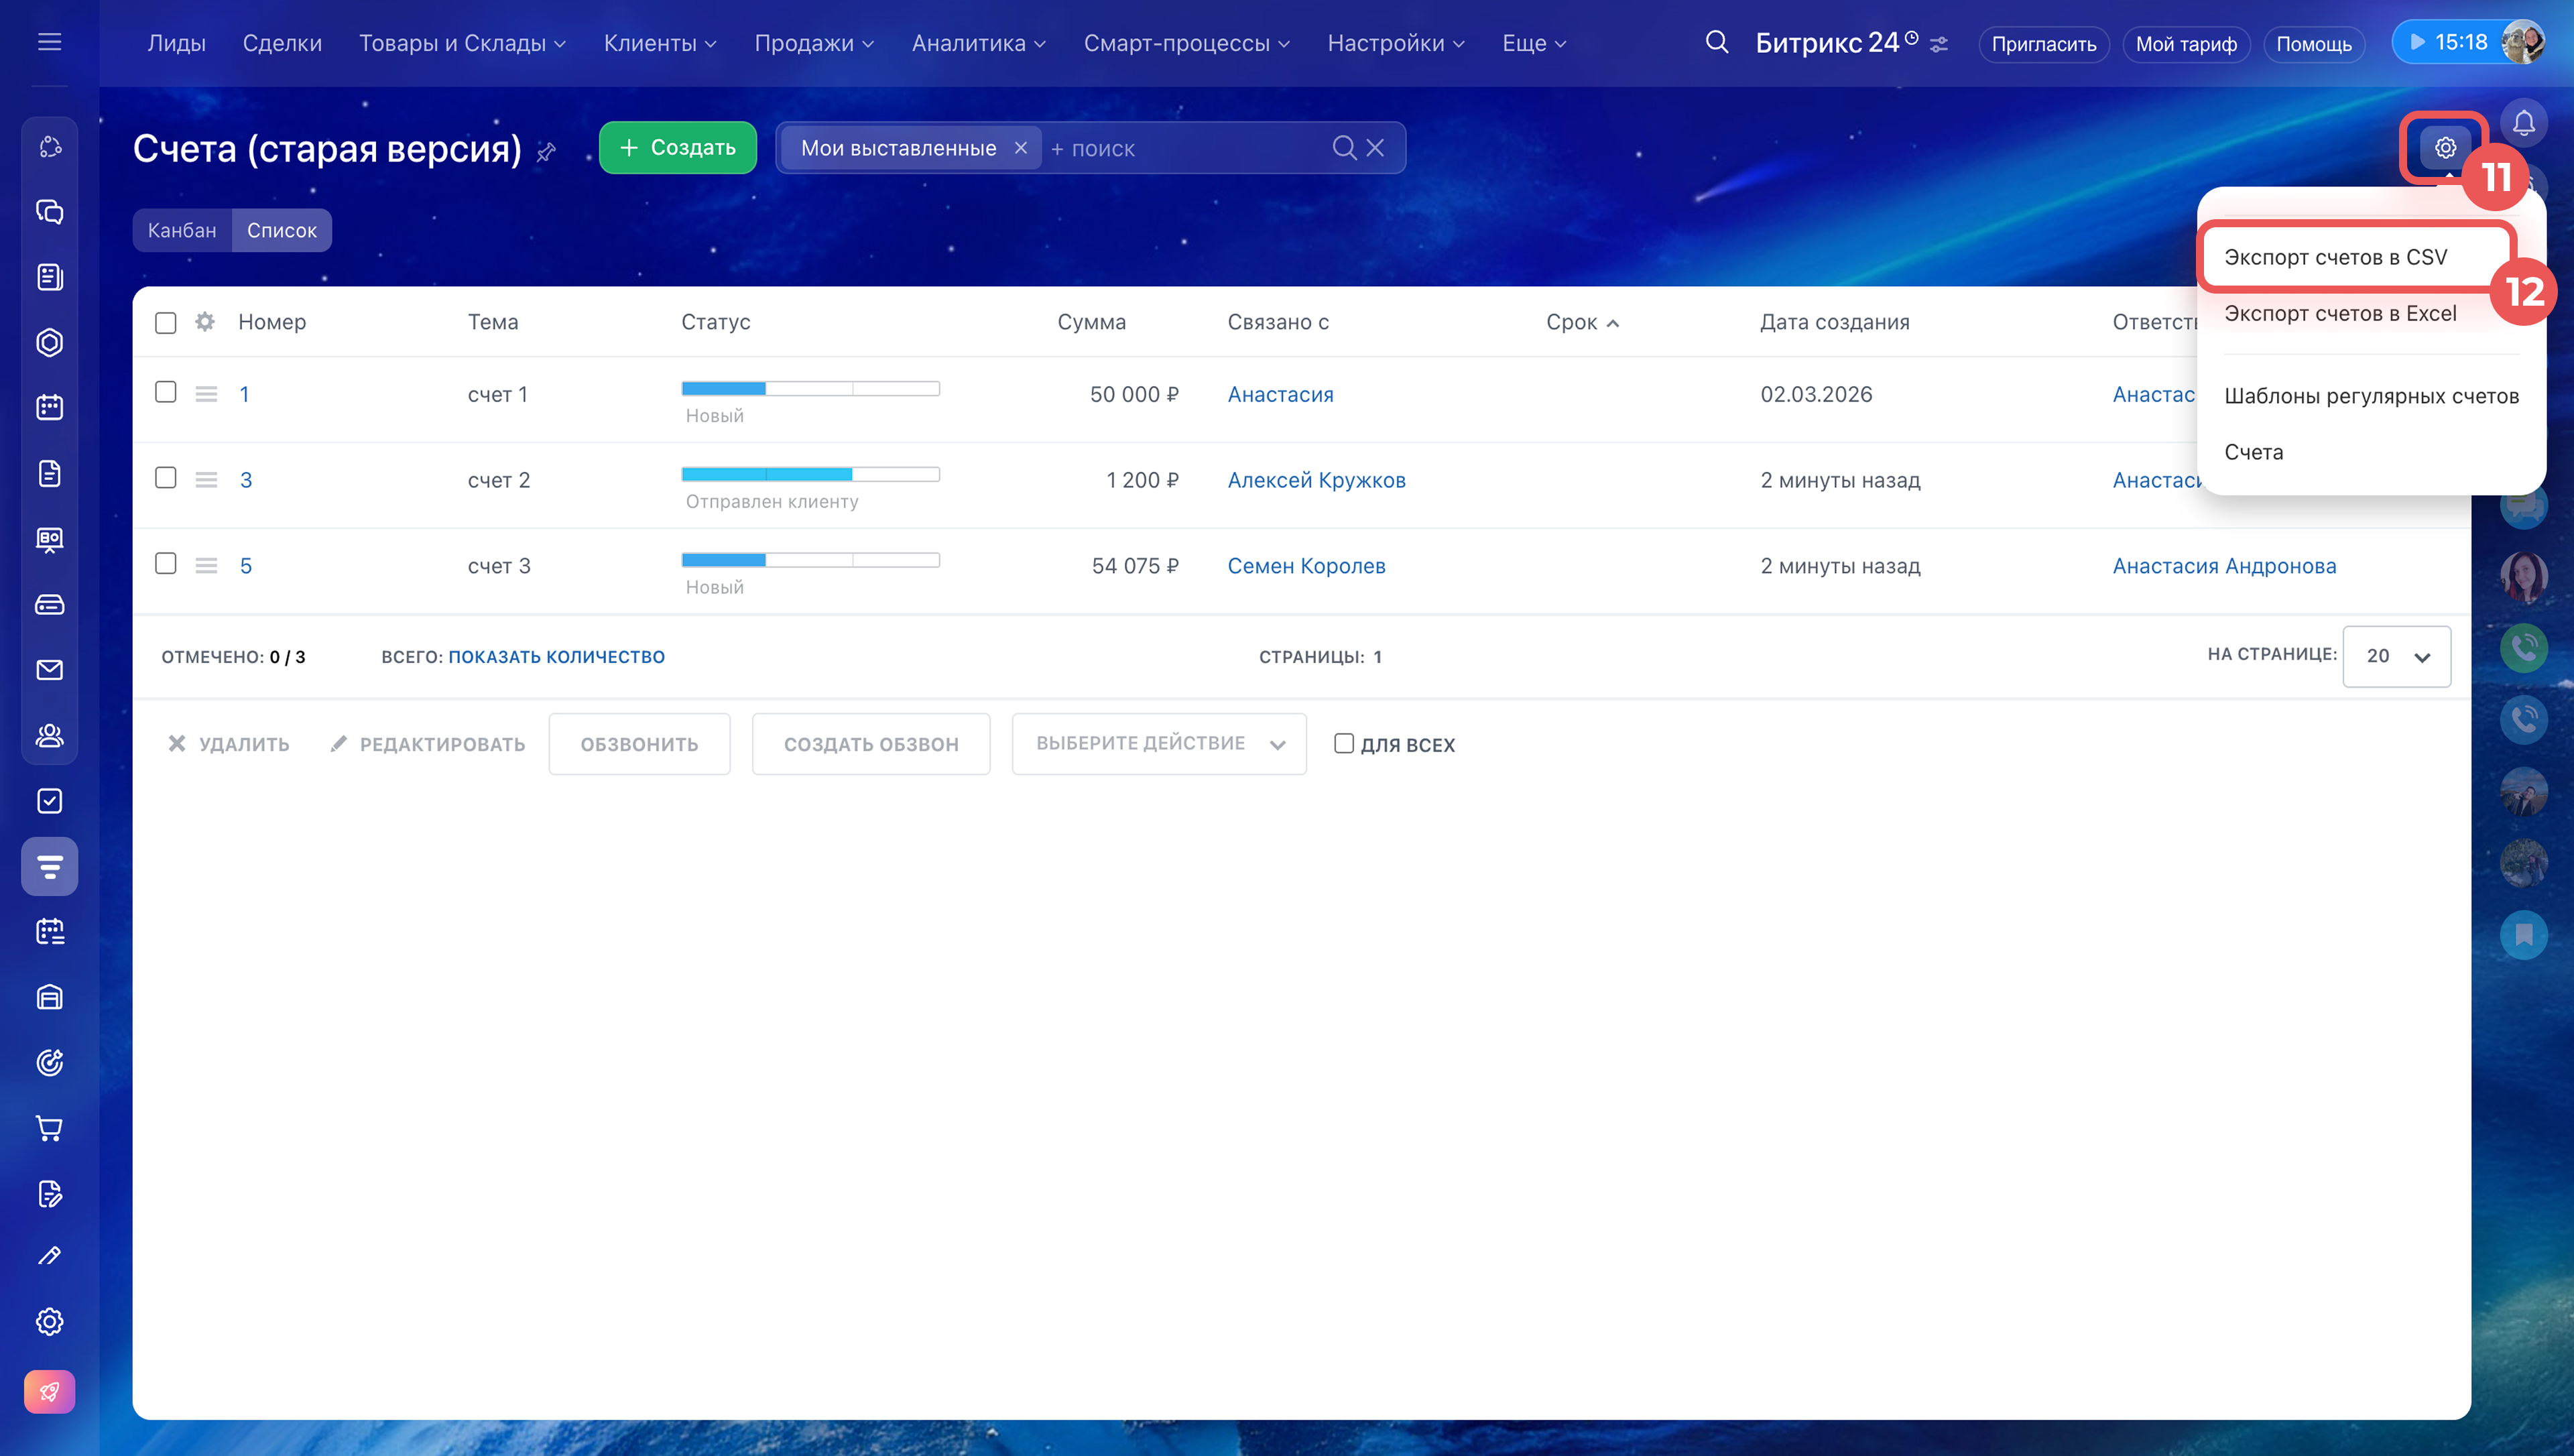Image resolution: width=2574 pixels, height=1456 pixels.
Task: Open the mail icon in left sidebar
Action: (49, 670)
